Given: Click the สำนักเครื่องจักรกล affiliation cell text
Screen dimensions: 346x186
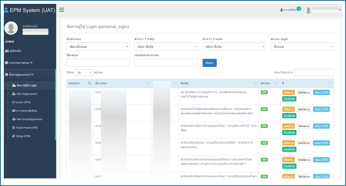Looking at the screenshot, I should (x=217, y=145).
